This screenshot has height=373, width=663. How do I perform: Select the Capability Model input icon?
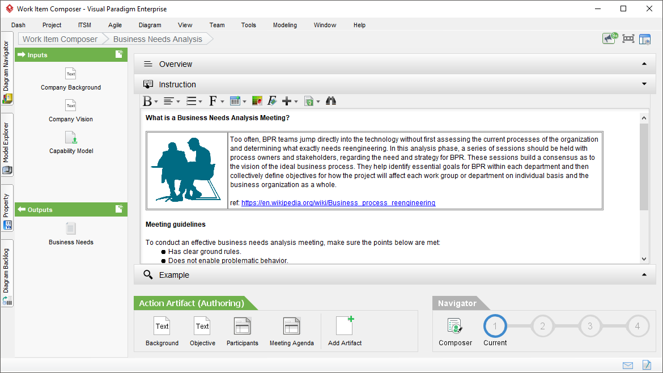coord(71,137)
